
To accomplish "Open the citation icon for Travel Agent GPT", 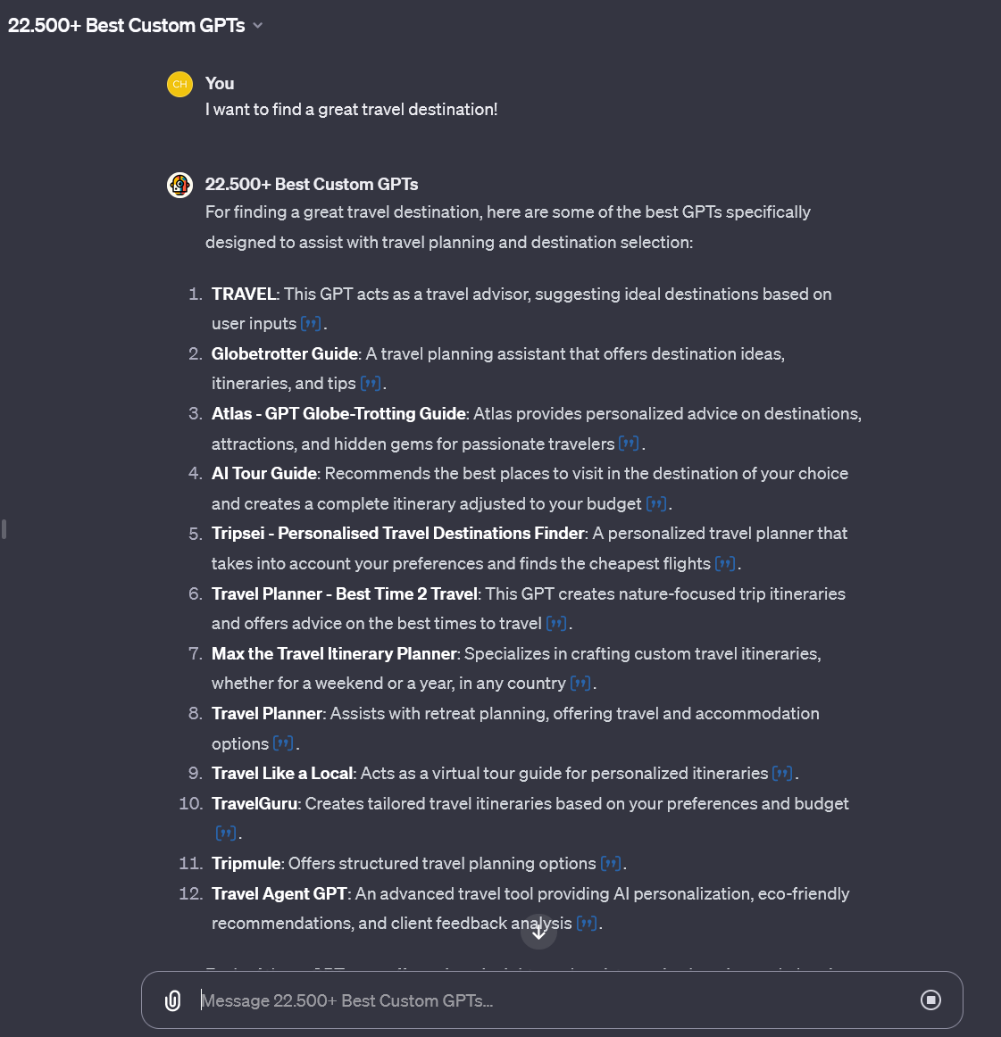I will pyautogui.click(x=587, y=924).
